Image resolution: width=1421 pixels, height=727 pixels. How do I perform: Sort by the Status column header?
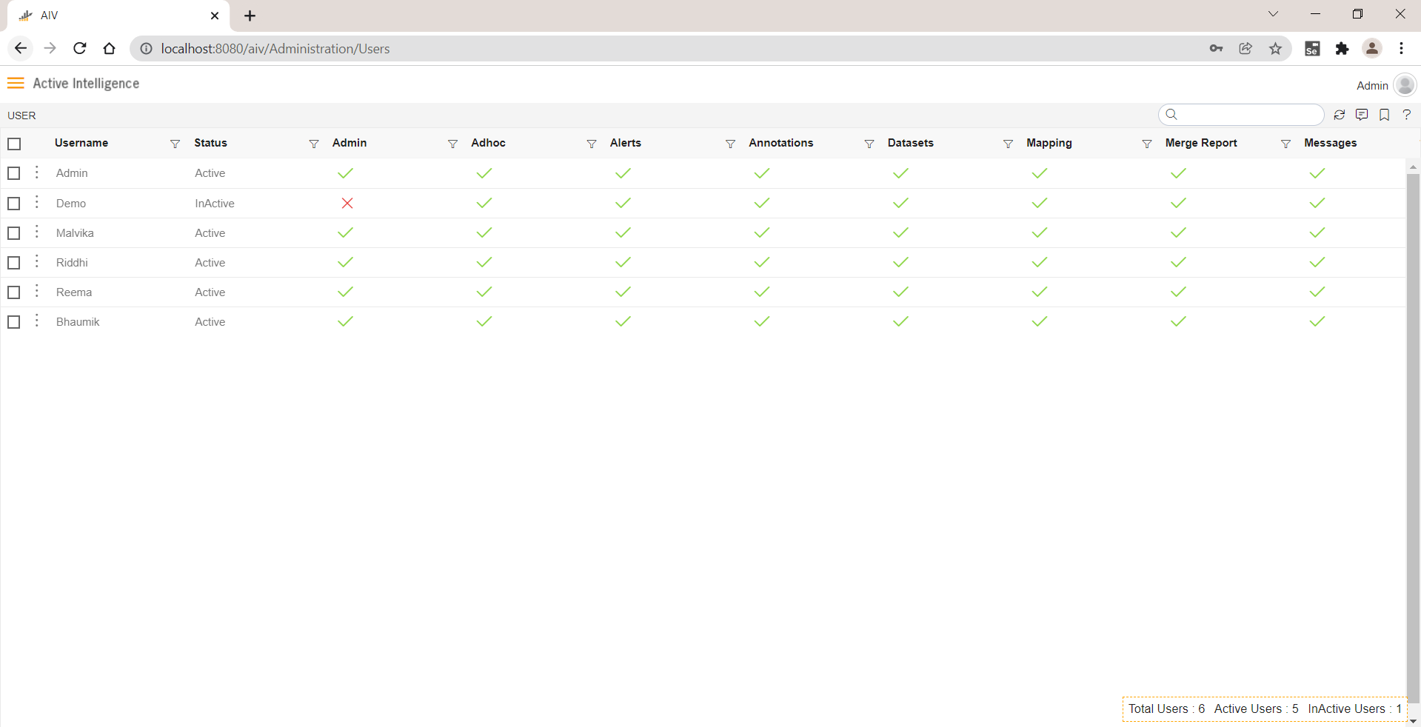pos(210,143)
